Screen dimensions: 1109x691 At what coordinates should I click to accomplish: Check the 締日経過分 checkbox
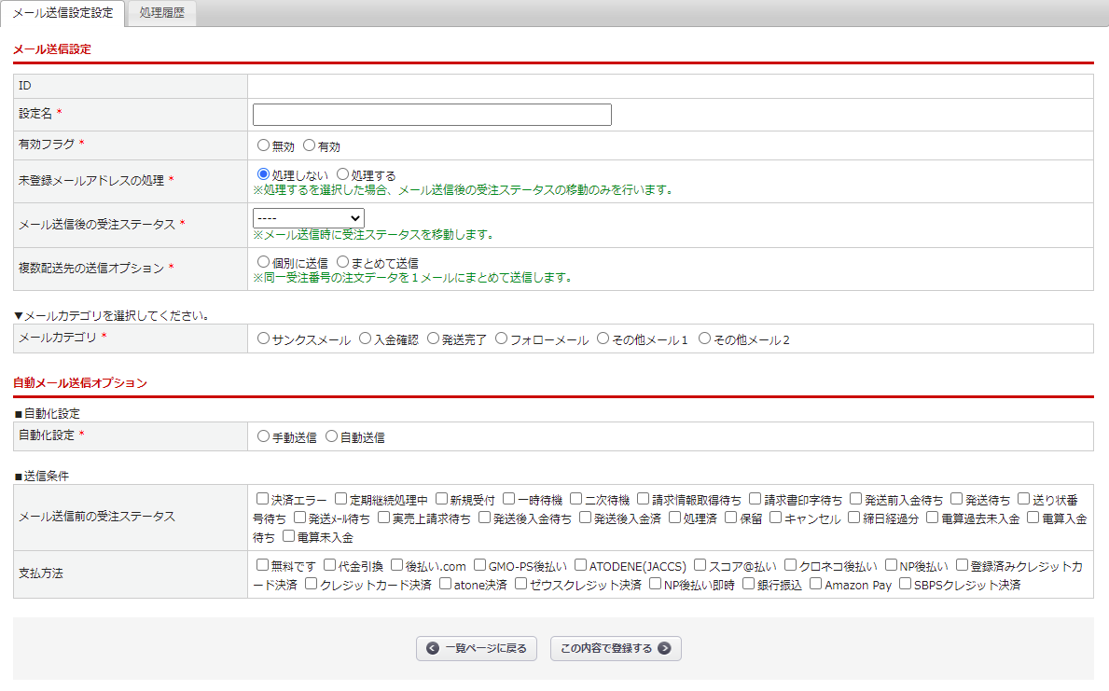tap(854, 517)
